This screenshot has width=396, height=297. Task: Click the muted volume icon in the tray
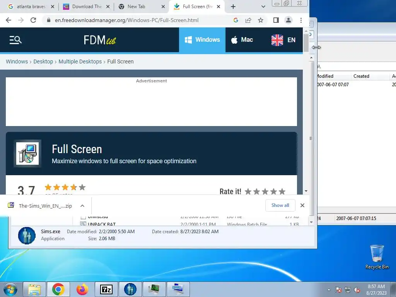point(357,290)
